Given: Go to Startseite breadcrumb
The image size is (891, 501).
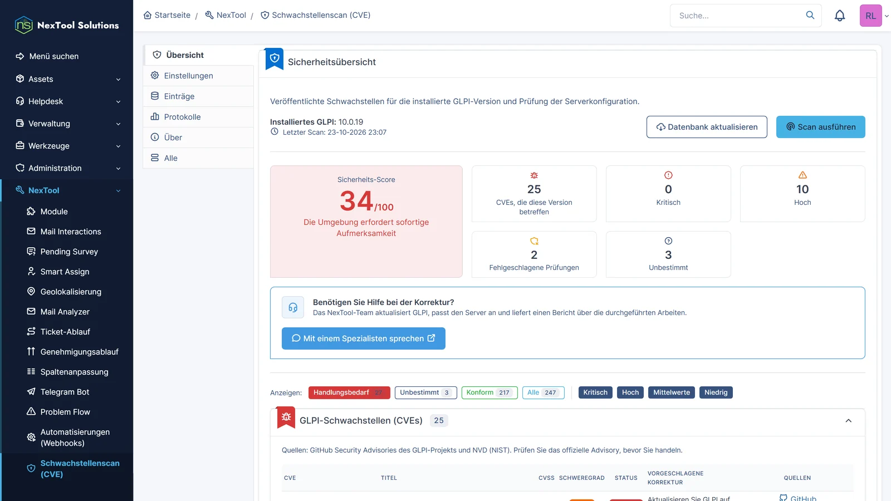Looking at the screenshot, I should point(167,15).
